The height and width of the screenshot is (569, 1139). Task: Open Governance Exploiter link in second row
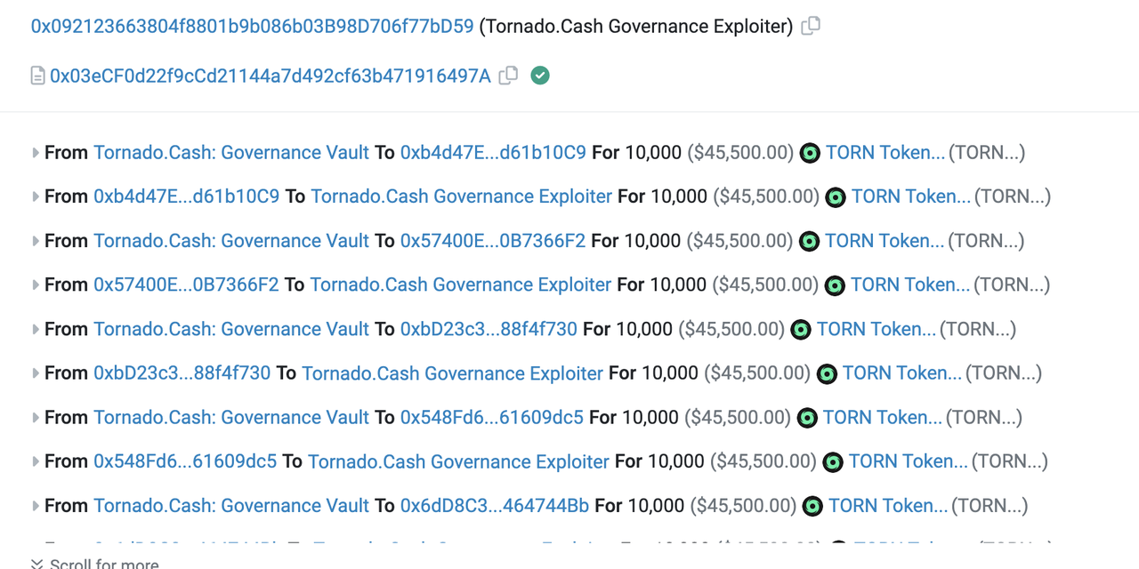coord(461,196)
